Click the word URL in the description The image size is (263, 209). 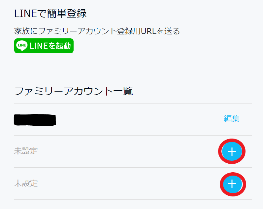pyautogui.click(x=148, y=31)
